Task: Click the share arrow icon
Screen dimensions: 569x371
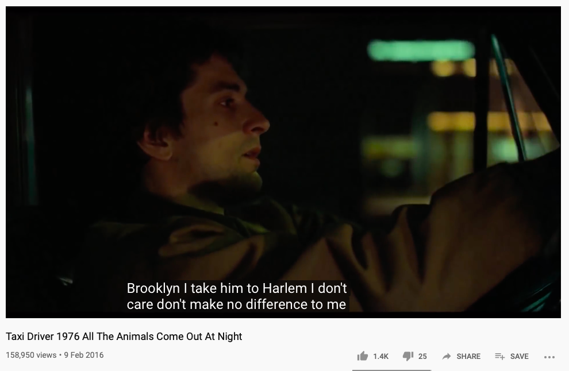Action: (x=447, y=356)
